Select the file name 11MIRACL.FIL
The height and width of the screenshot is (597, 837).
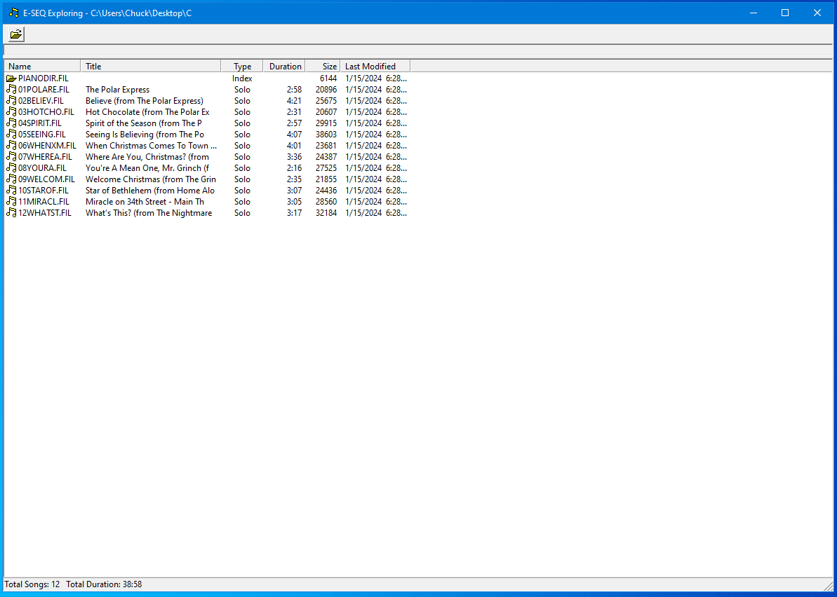click(x=43, y=202)
